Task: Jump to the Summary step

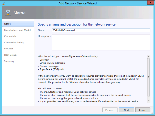Action: click(x=9, y=61)
